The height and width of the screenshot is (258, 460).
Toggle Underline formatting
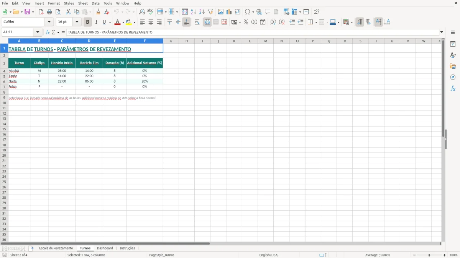pos(104,22)
